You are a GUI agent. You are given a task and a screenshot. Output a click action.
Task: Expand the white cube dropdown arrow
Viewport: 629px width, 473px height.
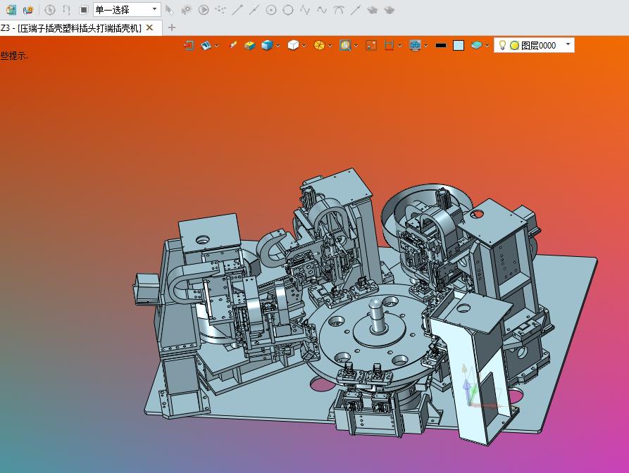(x=304, y=46)
